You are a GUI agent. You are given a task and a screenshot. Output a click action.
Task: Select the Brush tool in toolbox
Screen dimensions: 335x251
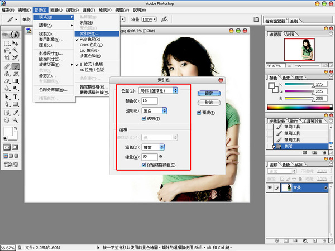(x=16, y=66)
